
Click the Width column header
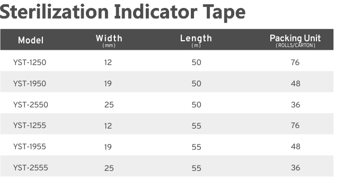click(109, 41)
